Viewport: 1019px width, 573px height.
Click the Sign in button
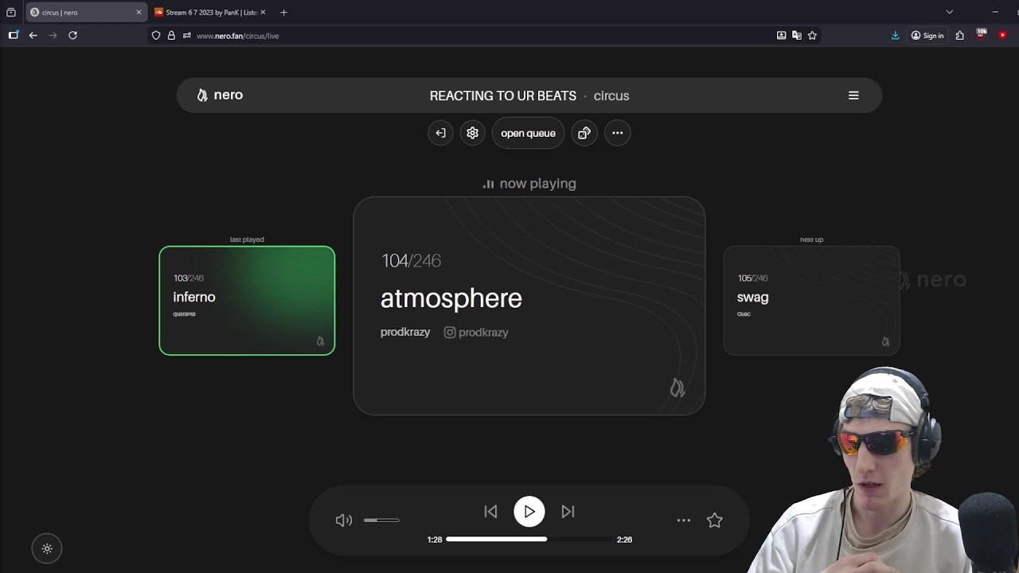[x=927, y=35]
